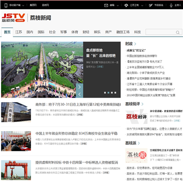The height and width of the screenshot is (183, 183).
Task: Expand the 江苏卫视 dropdown arrow
Action: coord(142,6)
